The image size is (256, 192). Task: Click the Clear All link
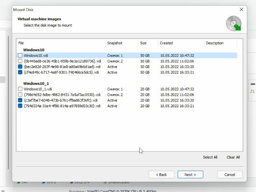point(233,157)
